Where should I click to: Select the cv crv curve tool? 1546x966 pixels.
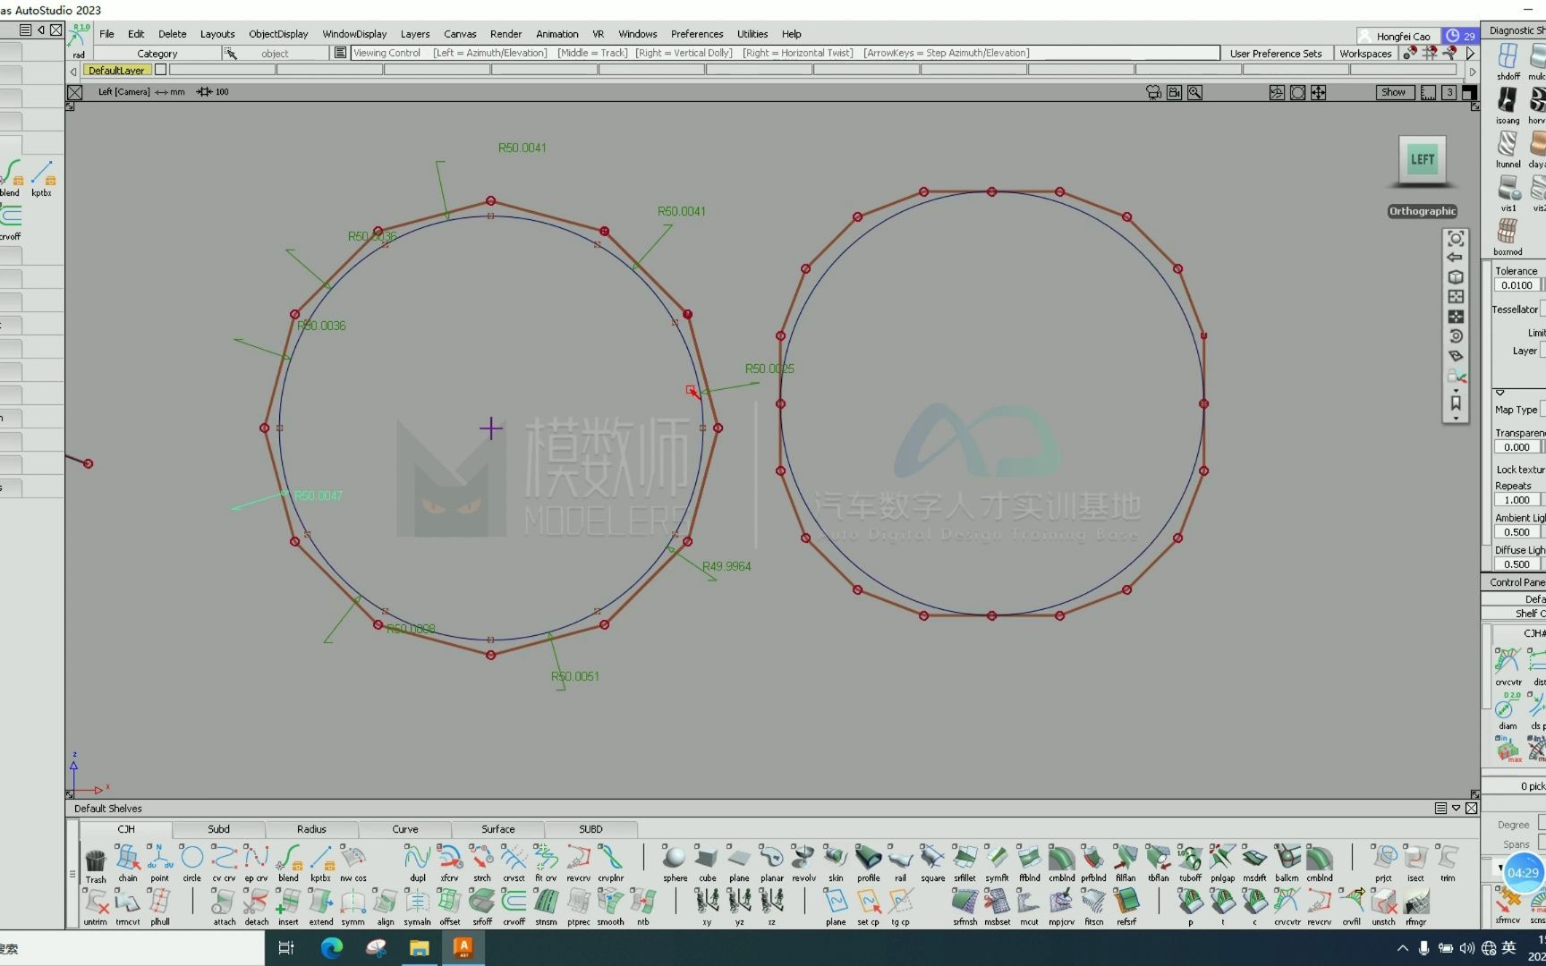point(224,863)
